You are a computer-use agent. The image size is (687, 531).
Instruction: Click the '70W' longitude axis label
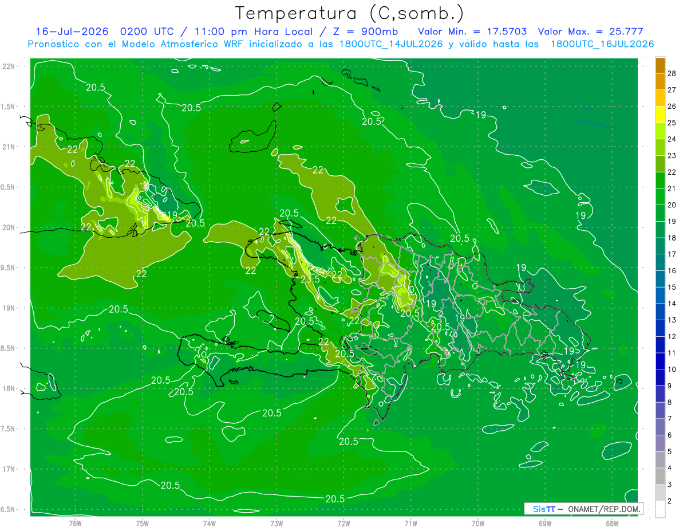click(477, 524)
